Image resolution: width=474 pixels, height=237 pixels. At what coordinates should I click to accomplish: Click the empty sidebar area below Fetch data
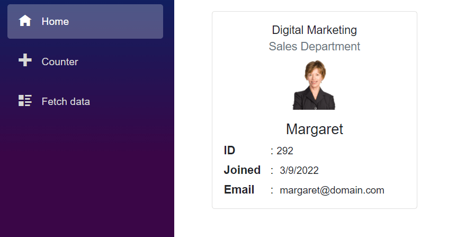[x=87, y=175]
